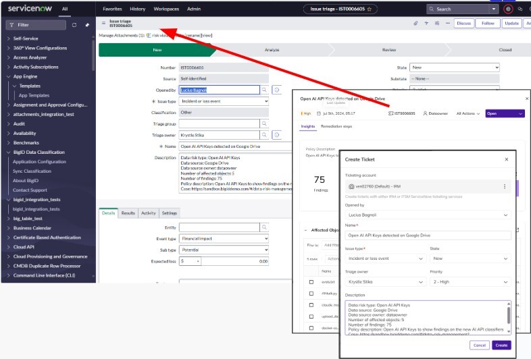Viewport: 531px width, 359px height.
Task: Switch to the Activity tab
Action: click(149, 213)
